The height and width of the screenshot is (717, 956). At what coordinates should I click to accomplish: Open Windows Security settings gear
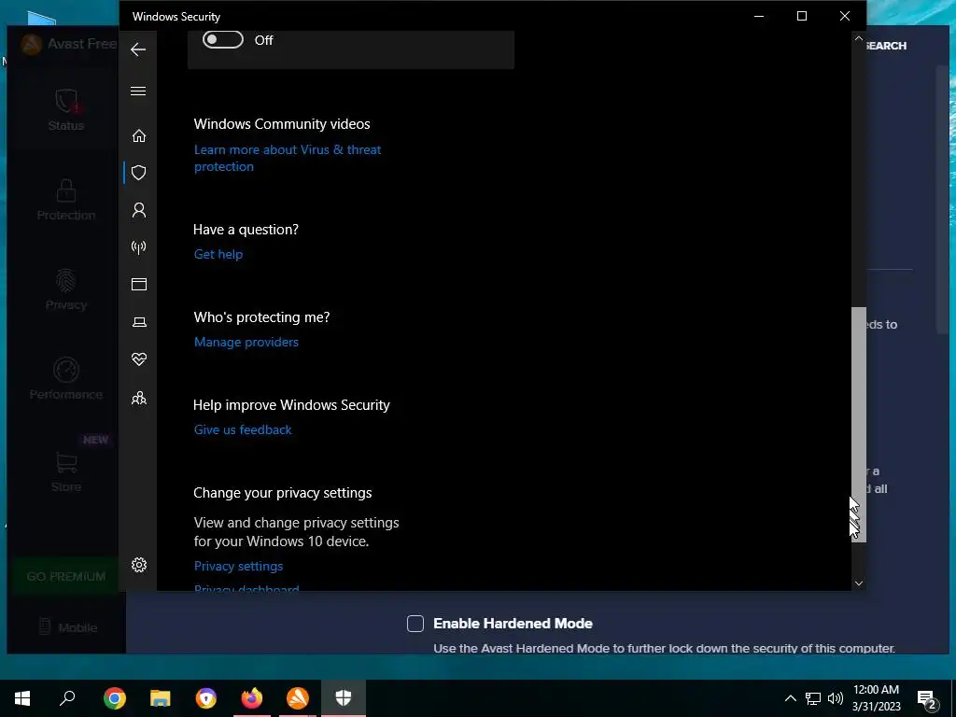pyautogui.click(x=139, y=565)
